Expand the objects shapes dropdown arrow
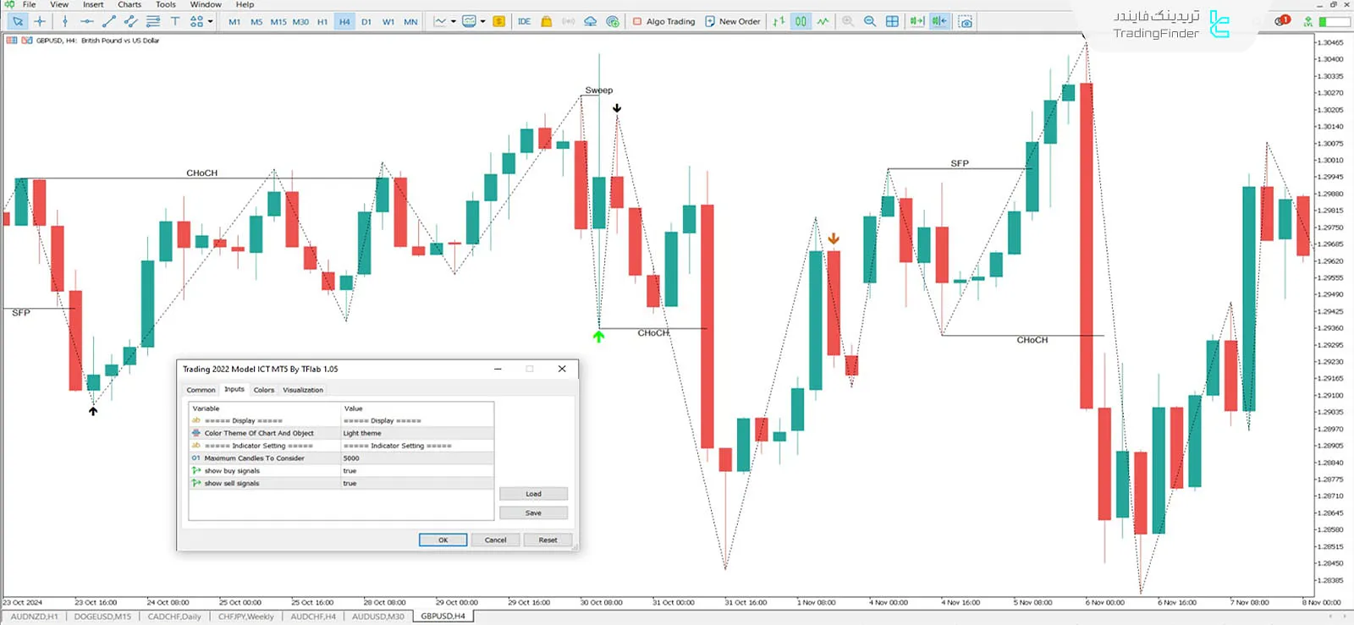This screenshot has height=625, width=1354. [x=210, y=21]
